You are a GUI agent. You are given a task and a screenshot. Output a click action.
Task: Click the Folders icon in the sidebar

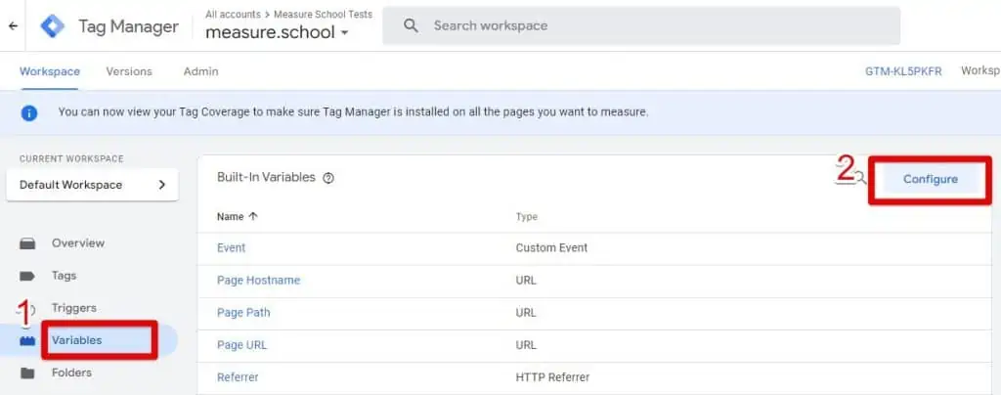click(27, 373)
